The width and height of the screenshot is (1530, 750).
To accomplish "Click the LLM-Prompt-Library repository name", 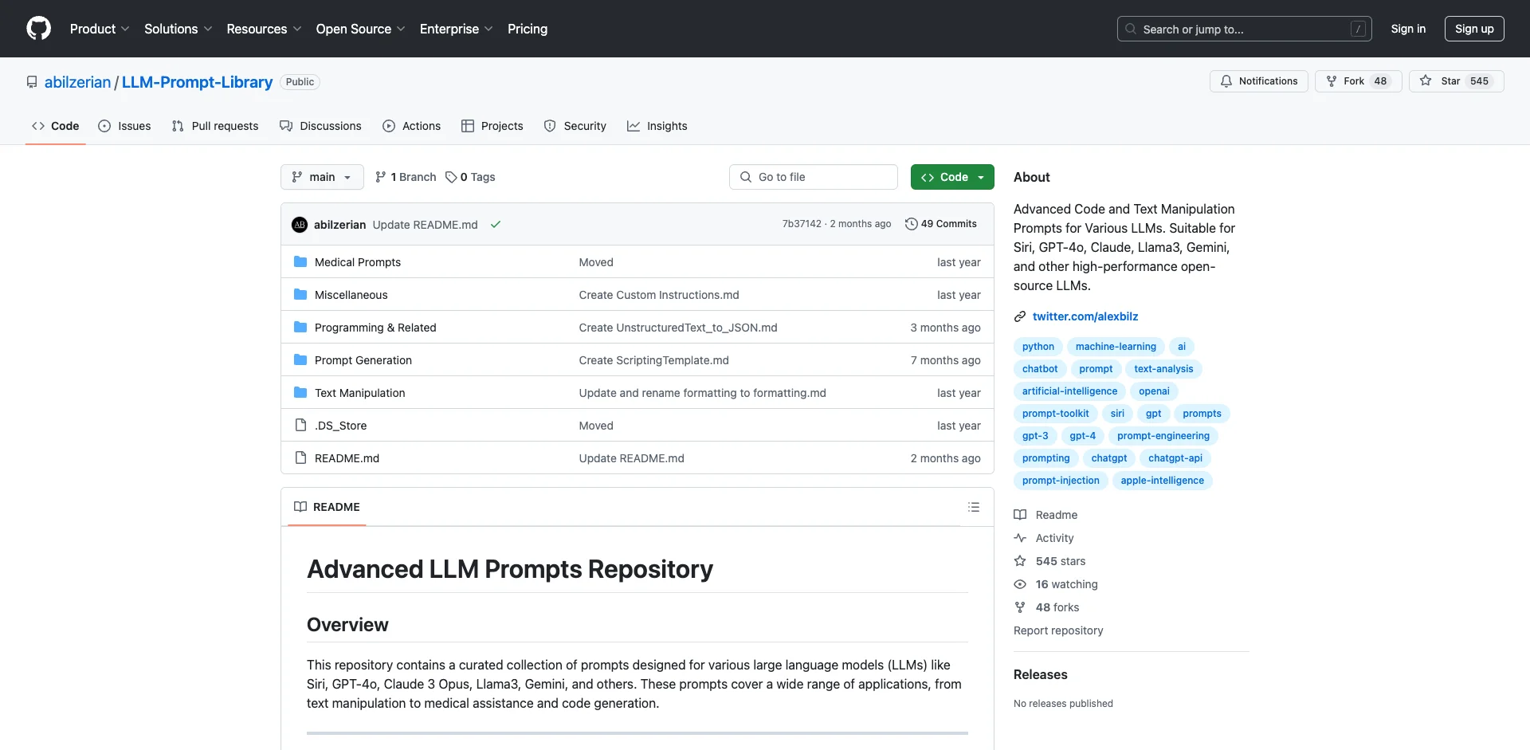I will point(197,82).
